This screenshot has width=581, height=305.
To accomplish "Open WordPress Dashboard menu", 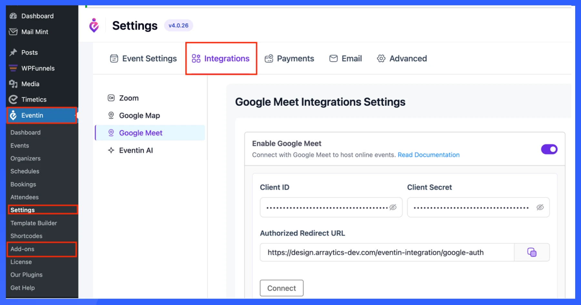I will [42, 16].
